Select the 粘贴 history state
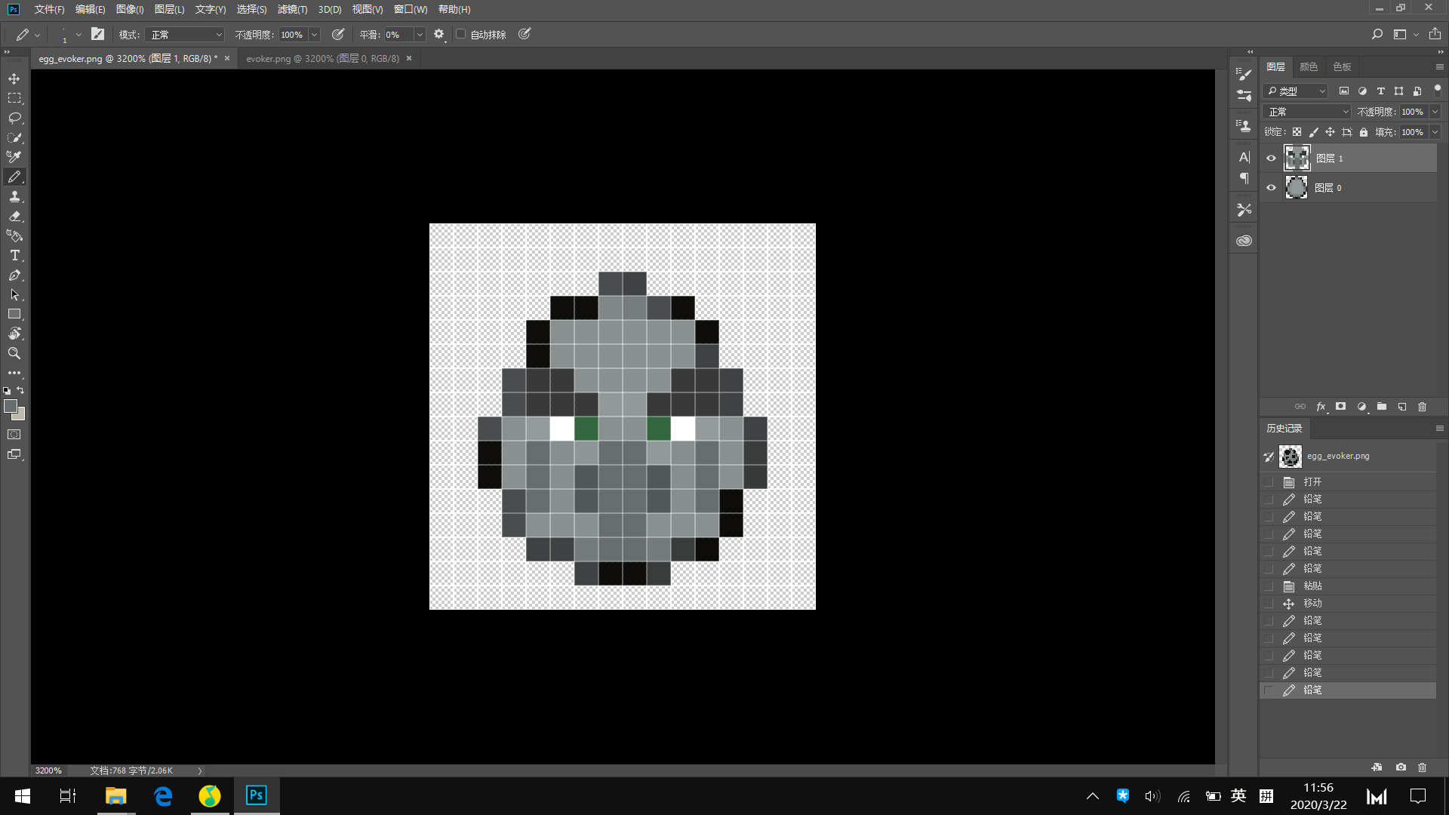The height and width of the screenshot is (815, 1449). pos(1349,586)
